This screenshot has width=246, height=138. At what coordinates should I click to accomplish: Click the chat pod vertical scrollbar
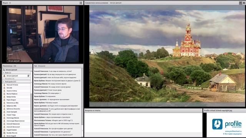pos(82,102)
